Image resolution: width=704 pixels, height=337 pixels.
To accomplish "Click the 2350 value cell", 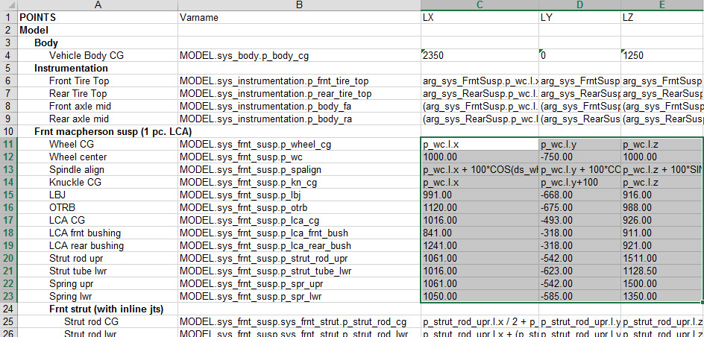I will (x=480, y=56).
